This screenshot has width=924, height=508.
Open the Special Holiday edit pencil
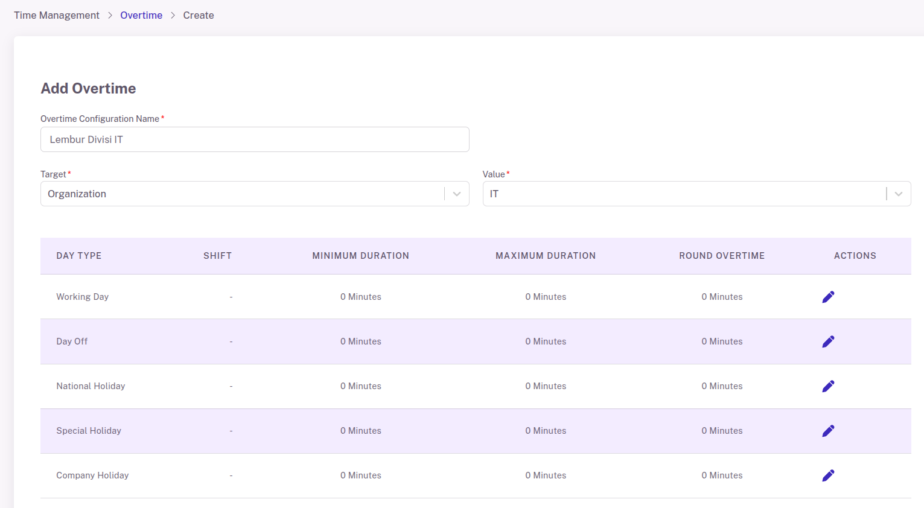pyautogui.click(x=828, y=431)
